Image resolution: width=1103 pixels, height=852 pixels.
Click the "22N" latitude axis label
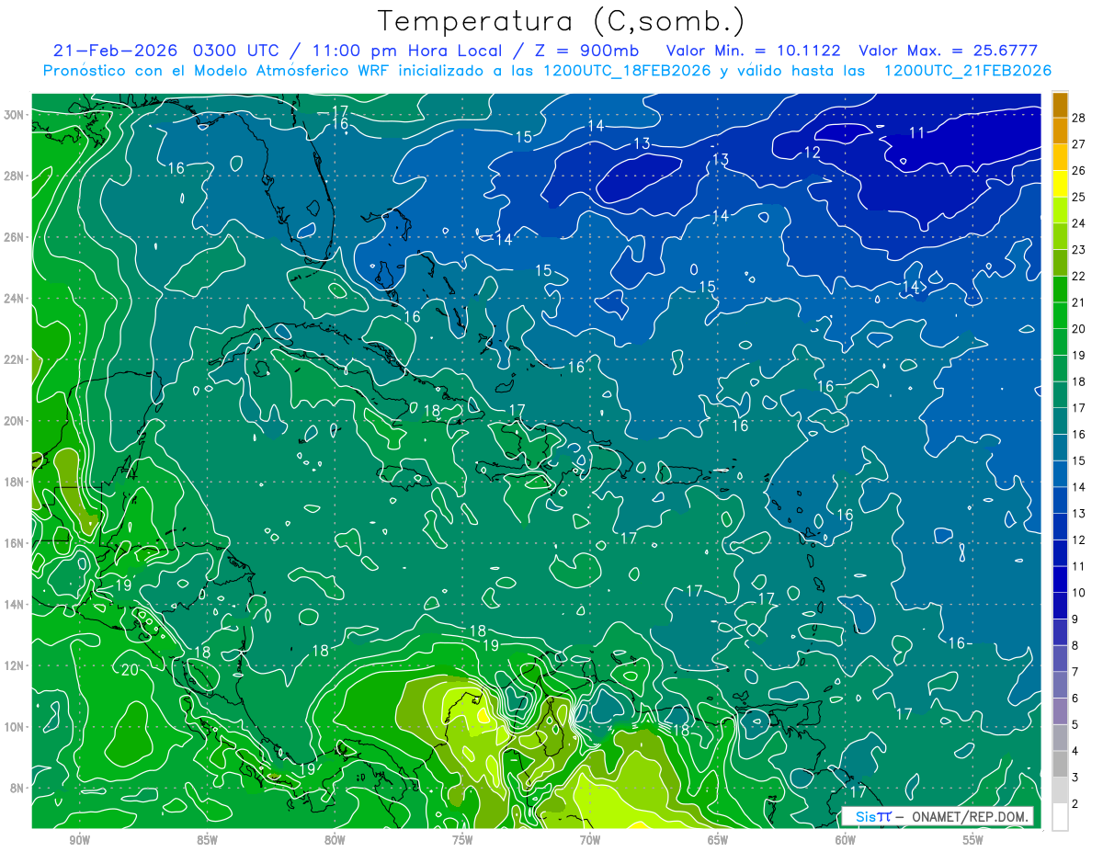(x=15, y=359)
